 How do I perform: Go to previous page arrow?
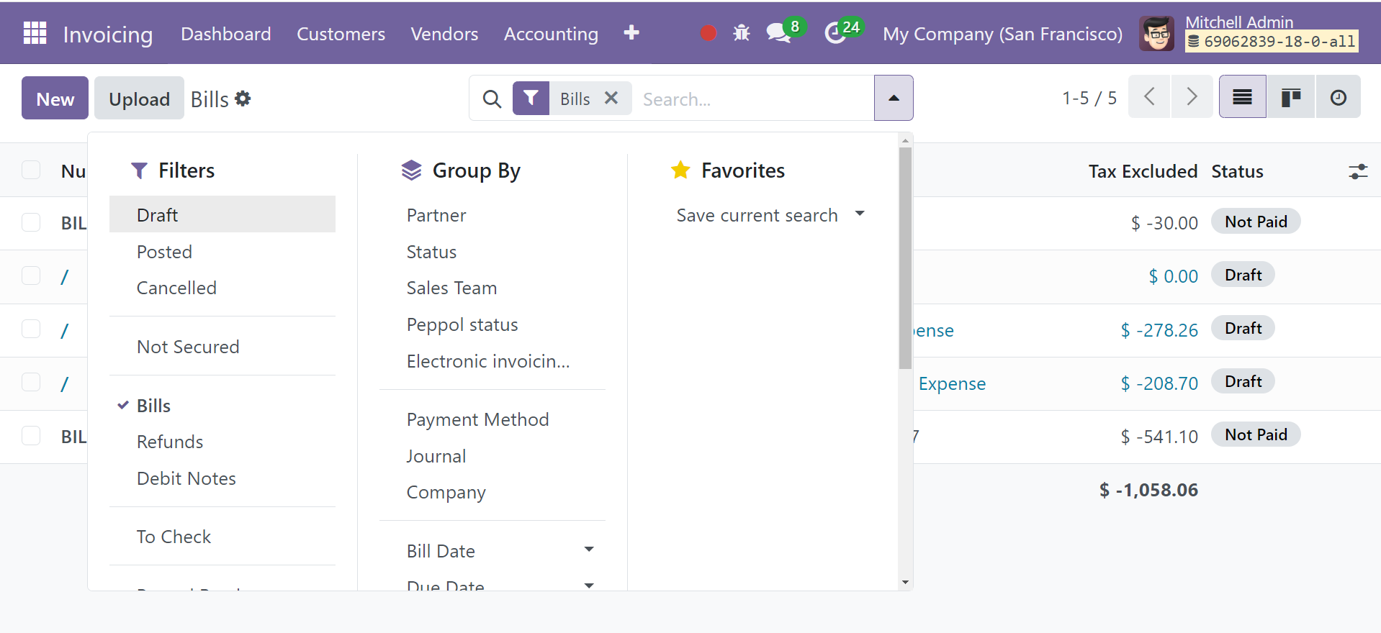coord(1150,96)
